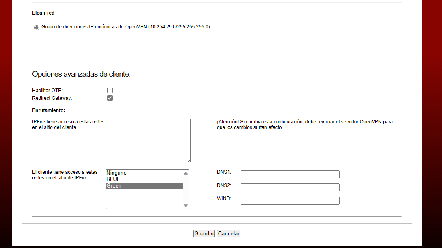Select the OpenVPN dynamic IP pool radio button

coord(37,28)
